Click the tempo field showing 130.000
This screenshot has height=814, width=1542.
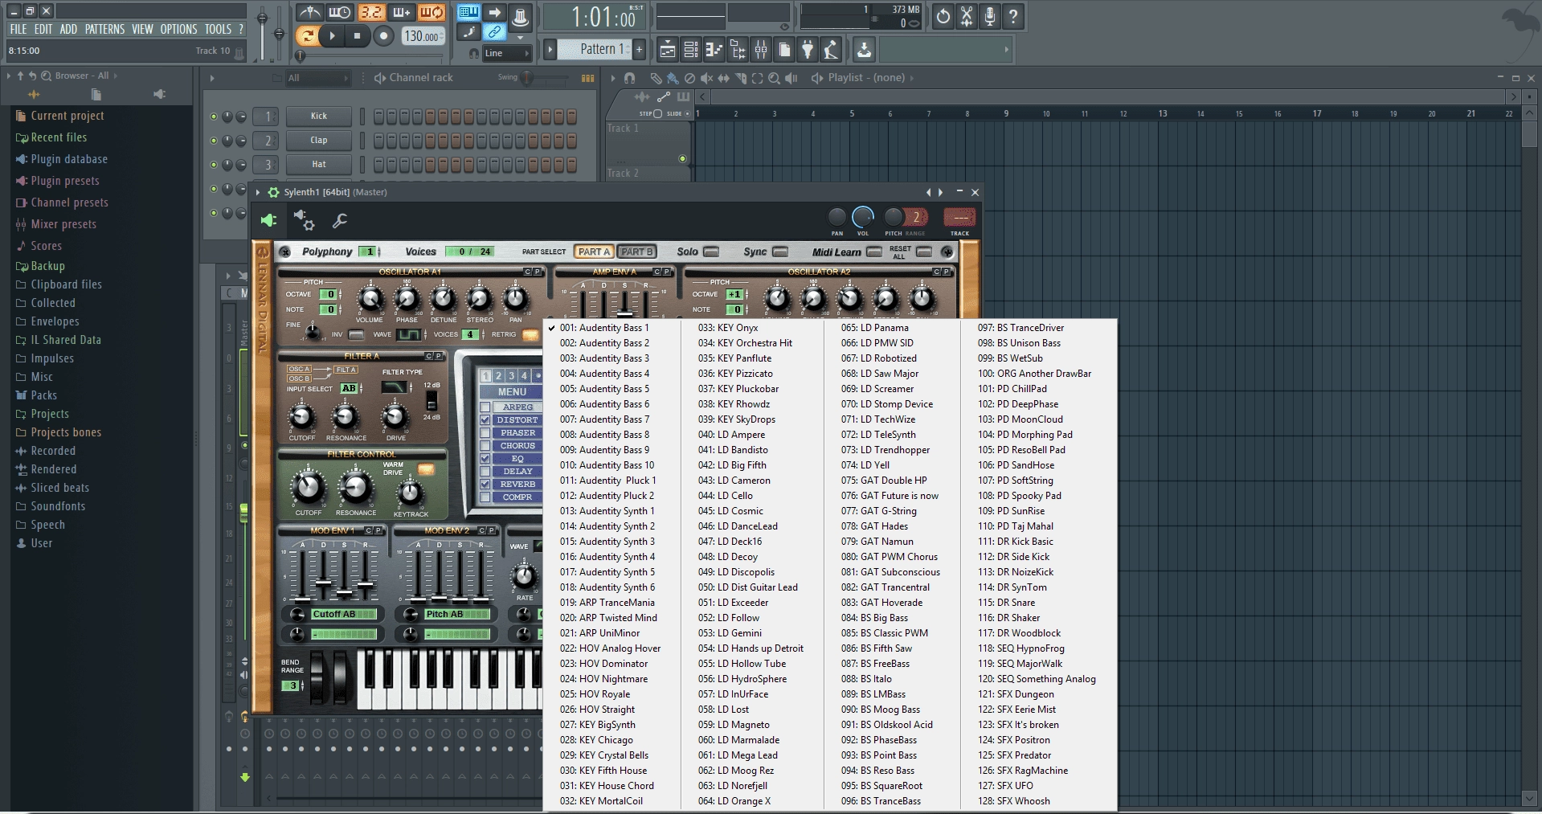click(422, 36)
